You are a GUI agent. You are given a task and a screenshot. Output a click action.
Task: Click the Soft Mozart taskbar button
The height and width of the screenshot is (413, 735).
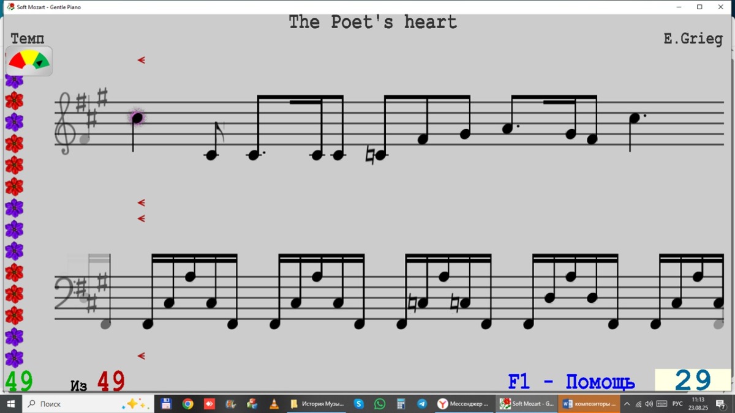[x=527, y=404]
